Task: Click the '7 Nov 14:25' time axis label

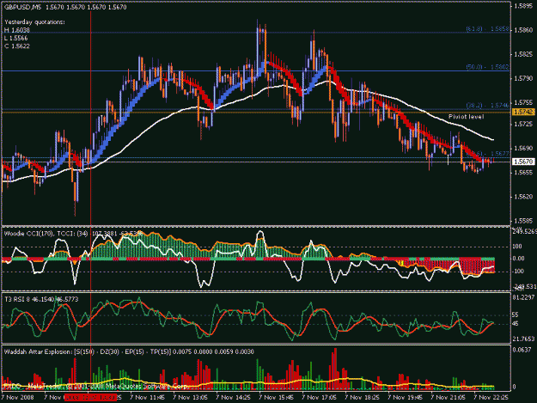Action: point(233,397)
